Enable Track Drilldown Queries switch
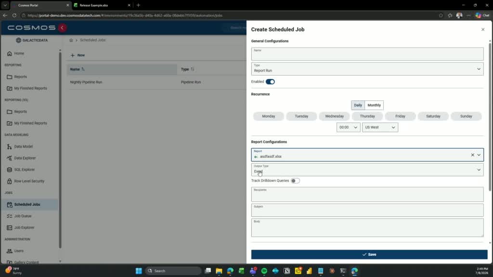 [x=295, y=181]
